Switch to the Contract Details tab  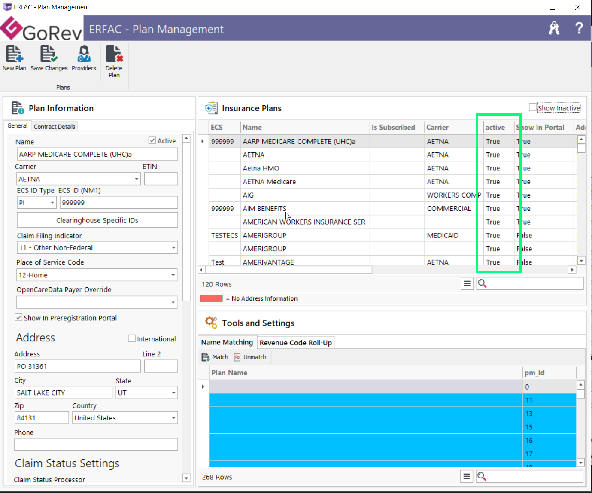click(x=55, y=126)
